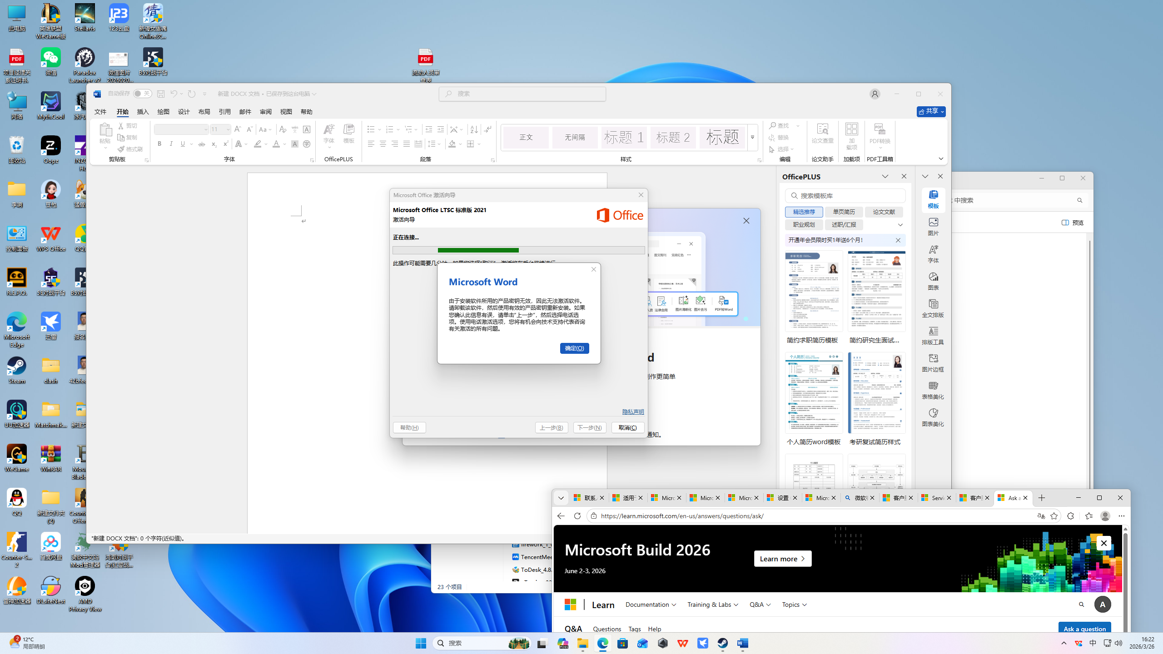Select the 精选推荐 template filter
The height and width of the screenshot is (654, 1163).
coord(804,212)
